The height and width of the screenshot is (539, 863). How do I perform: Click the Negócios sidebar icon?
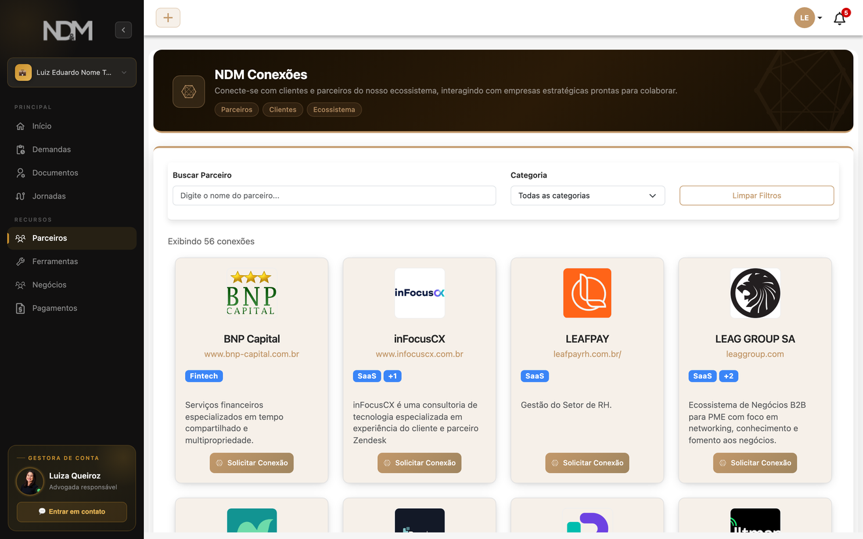(20, 285)
